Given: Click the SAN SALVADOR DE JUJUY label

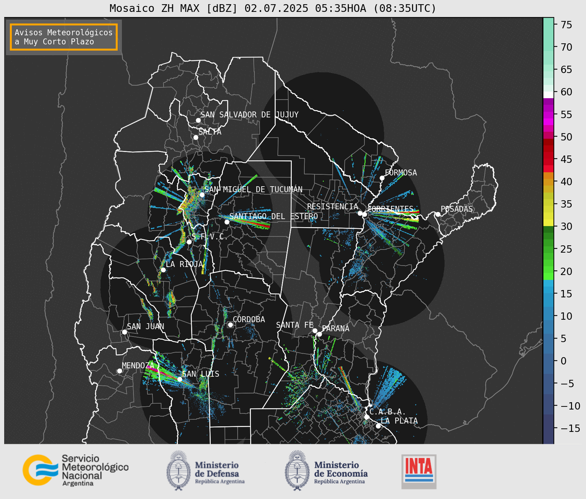Looking at the screenshot, I should pyautogui.click(x=249, y=115).
